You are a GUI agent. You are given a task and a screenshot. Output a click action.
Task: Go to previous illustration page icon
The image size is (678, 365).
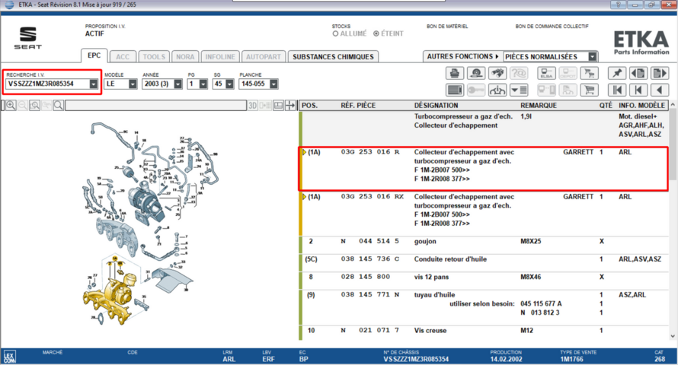(638, 73)
